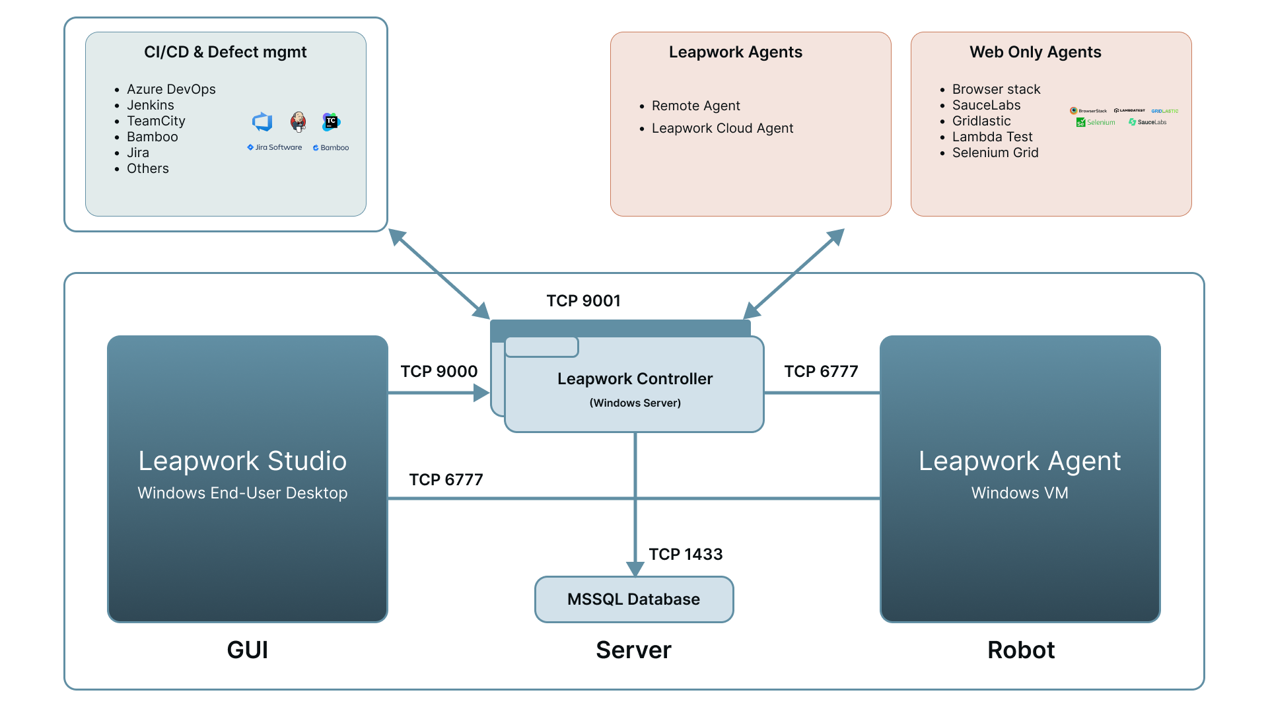The height and width of the screenshot is (713, 1268).
Task: Click the TCP 9001 port label
Action: (x=584, y=301)
